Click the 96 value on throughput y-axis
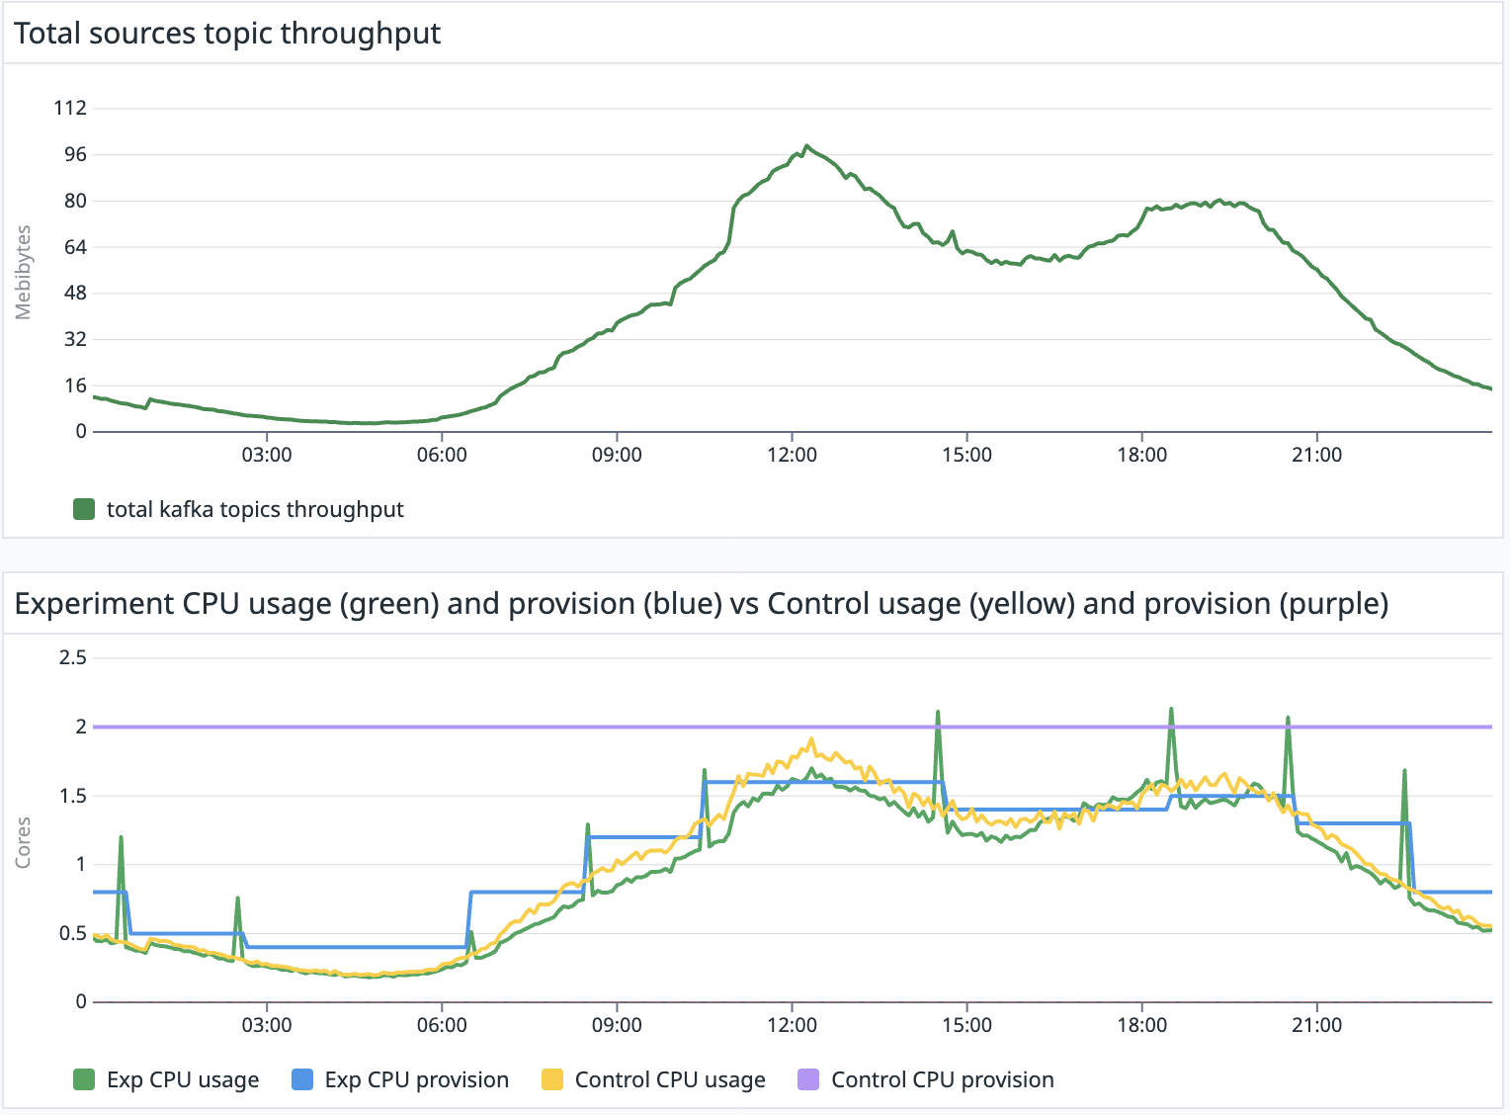The width and height of the screenshot is (1510, 1115). [x=75, y=154]
